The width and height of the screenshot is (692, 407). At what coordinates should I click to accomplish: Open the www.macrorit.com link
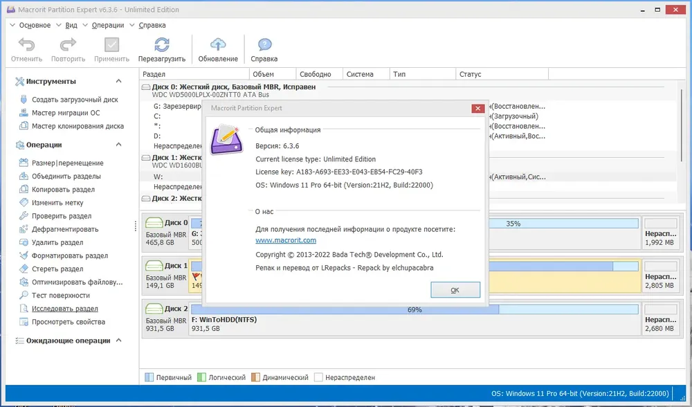click(286, 240)
